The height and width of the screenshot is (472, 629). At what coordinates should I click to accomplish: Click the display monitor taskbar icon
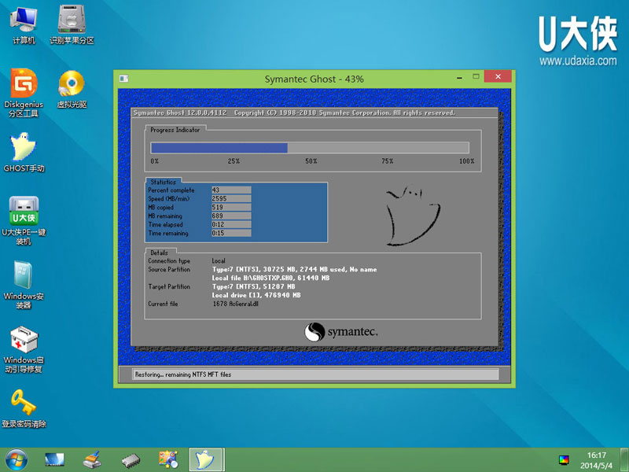pyautogui.click(x=53, y=459)
